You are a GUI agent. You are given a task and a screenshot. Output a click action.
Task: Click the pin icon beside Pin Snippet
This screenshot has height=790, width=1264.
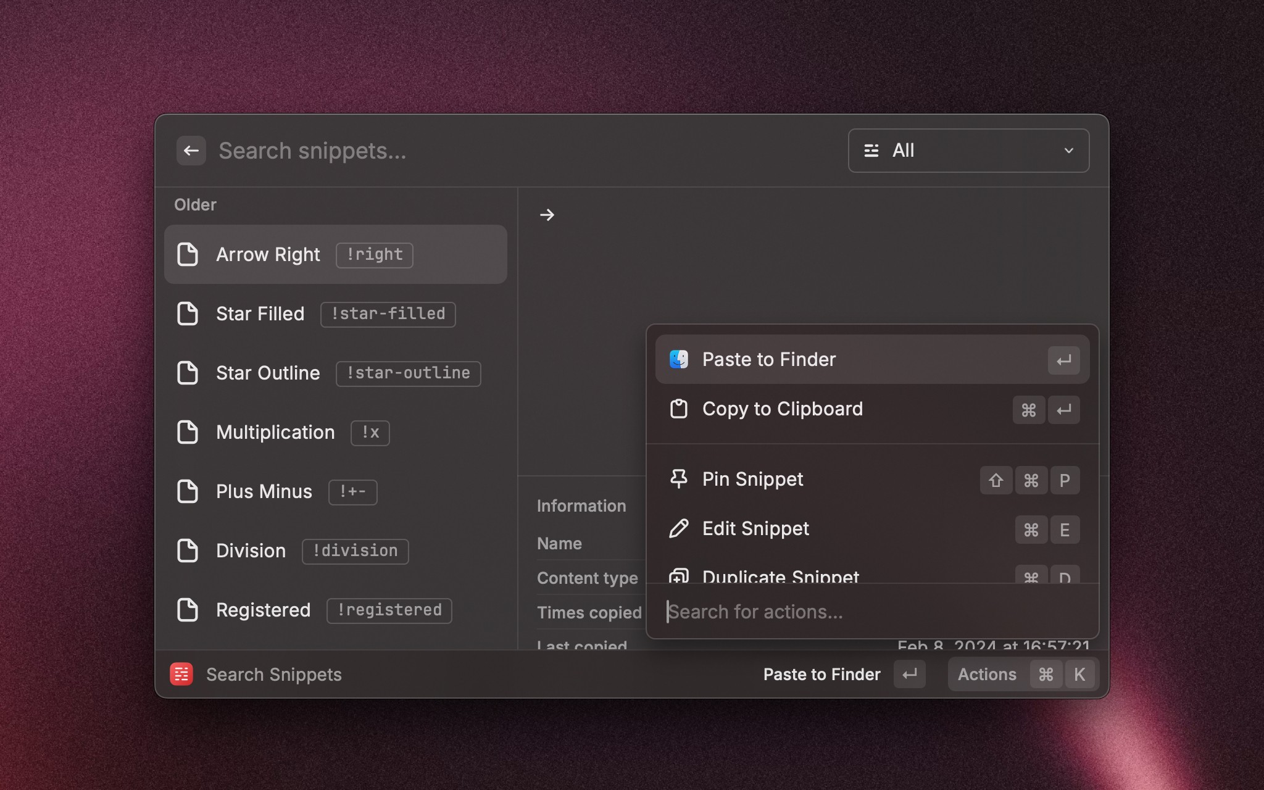coord(679,480)
